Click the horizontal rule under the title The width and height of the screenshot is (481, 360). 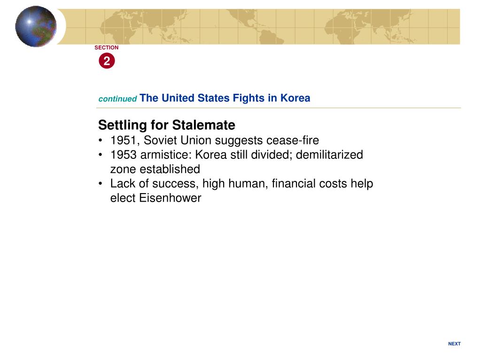coord(279,108)
